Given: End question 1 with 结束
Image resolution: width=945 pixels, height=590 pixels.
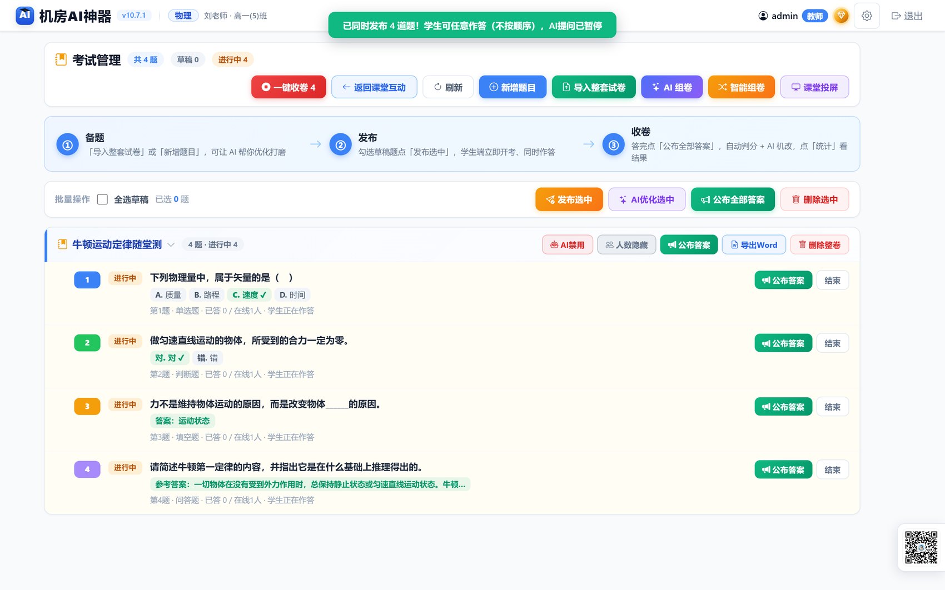Looking at the screenshot, I should pyautogui.click(x=832, y=281).
